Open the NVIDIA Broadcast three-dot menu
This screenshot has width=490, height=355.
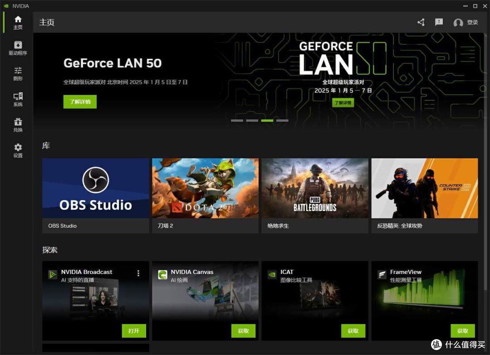(x=138, y=273)
